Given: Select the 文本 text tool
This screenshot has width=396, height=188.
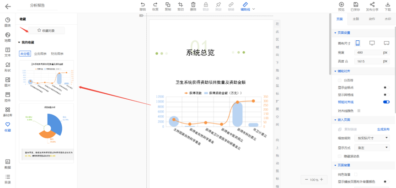Looking at the screenshot, I should [x=7, y=52].
